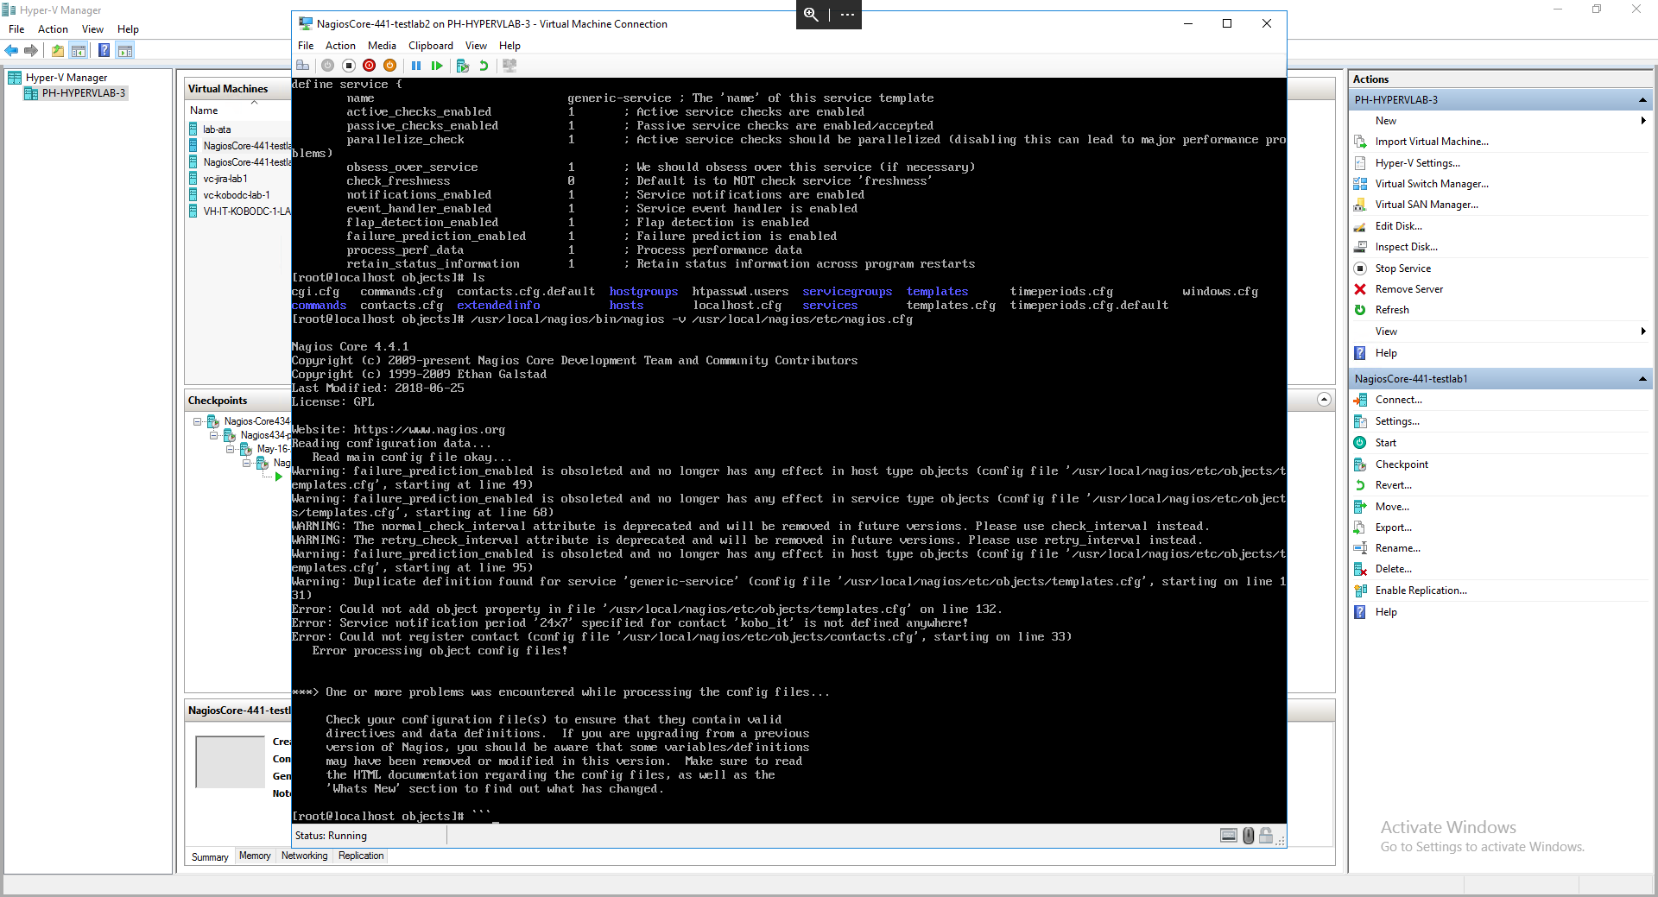
Task: Pause the virtual machine
Action: 416,66
